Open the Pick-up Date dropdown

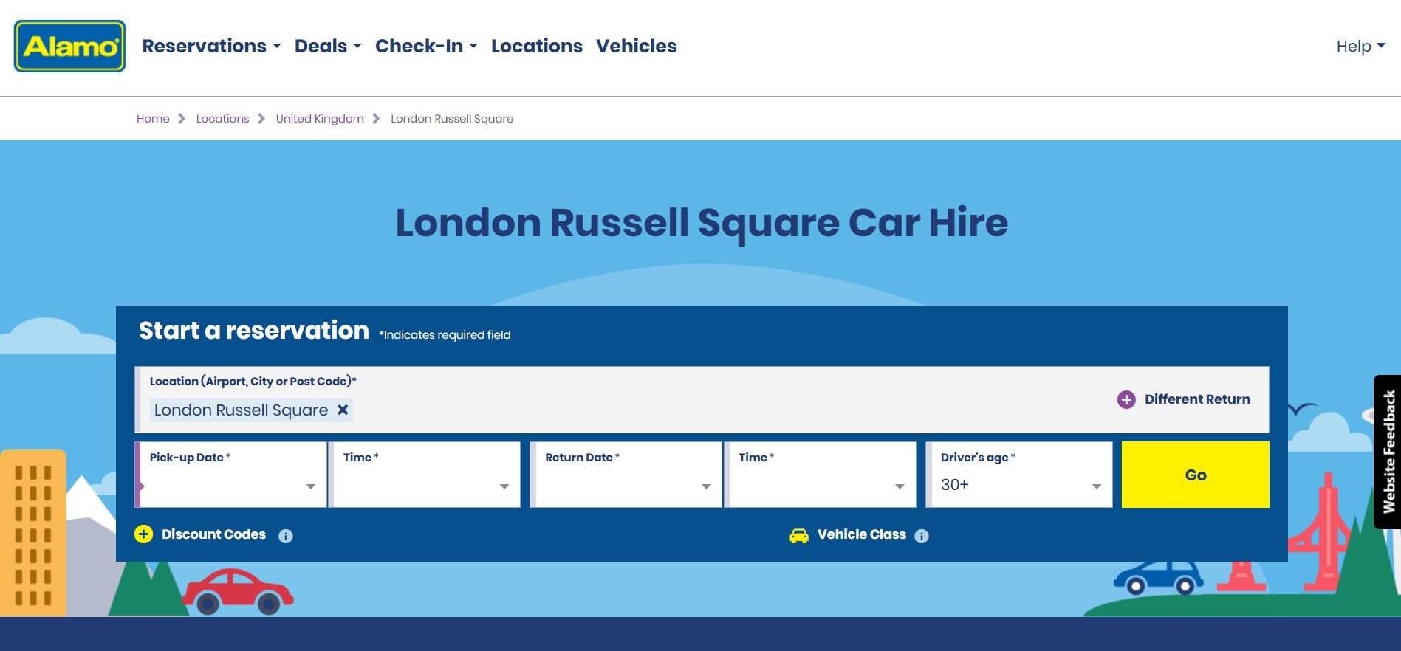231,475
